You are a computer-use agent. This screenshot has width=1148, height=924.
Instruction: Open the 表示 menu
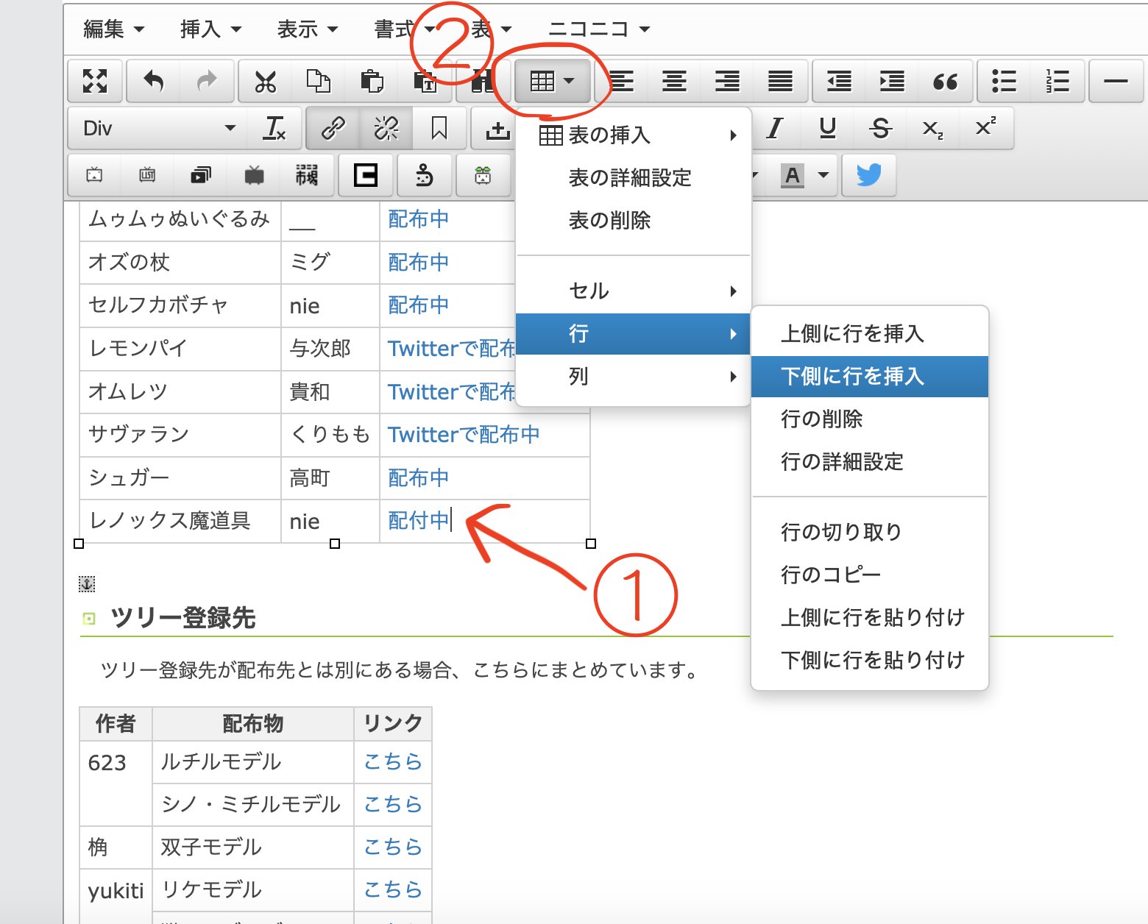[308, 29]
